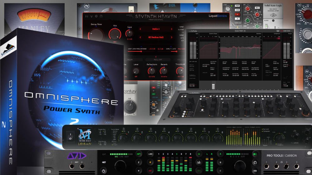This screenshot has width=312, height=175.
Task: Click the Very Low Freq Reverb slider handle
Action: [141, 51]
